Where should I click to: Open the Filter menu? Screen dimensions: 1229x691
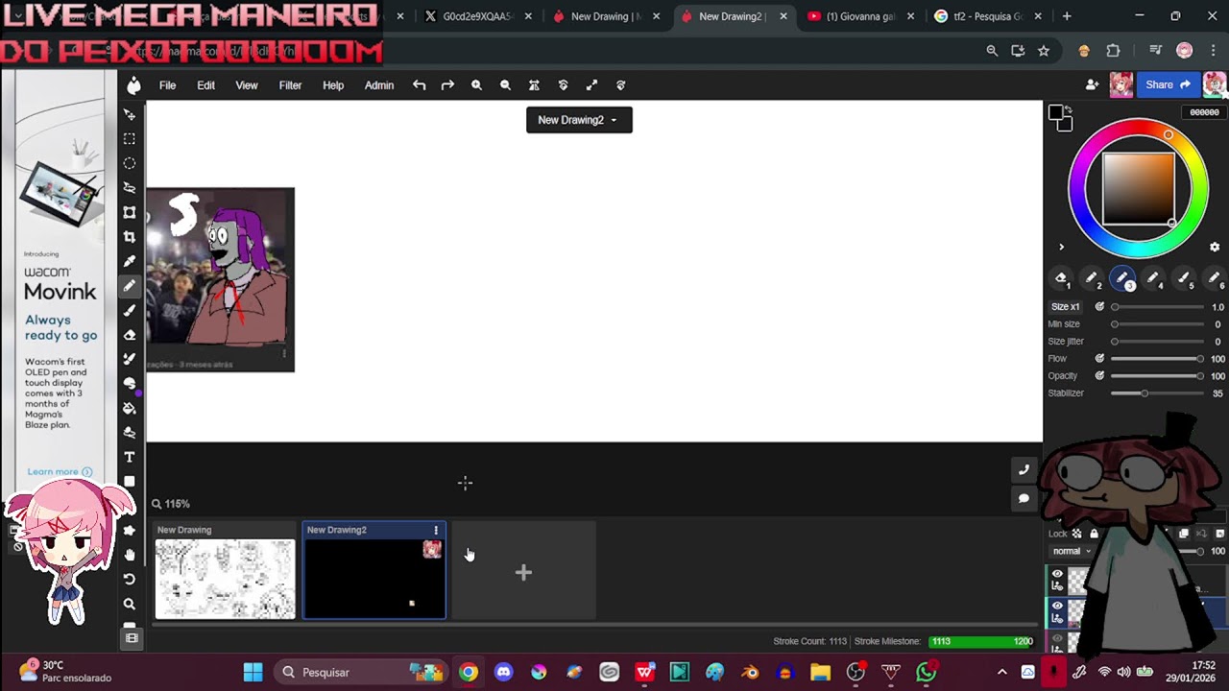pyautogui.click(x=290, y=85)
